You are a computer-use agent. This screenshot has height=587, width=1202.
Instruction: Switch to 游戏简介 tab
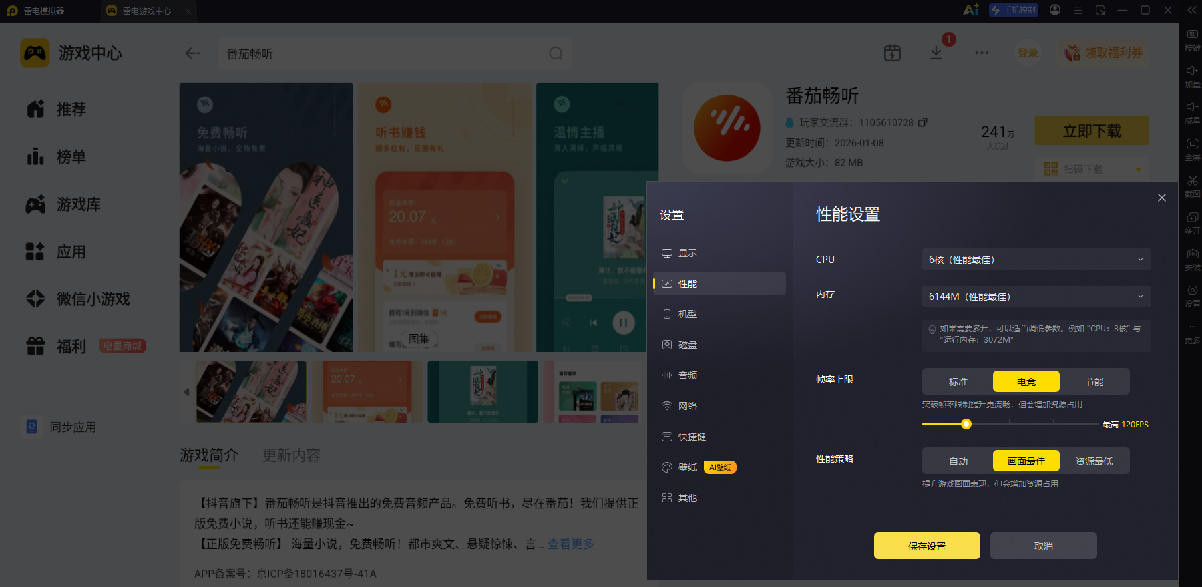(209, 455)
